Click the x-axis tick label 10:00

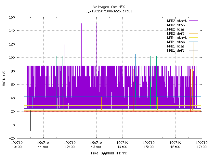click(17, 147)
